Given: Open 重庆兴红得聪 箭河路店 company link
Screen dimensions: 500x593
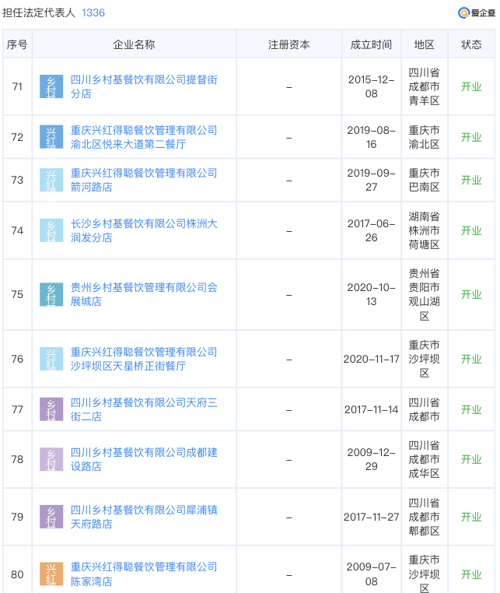Looking at the screenshot, I should click(x=144, y=180).
